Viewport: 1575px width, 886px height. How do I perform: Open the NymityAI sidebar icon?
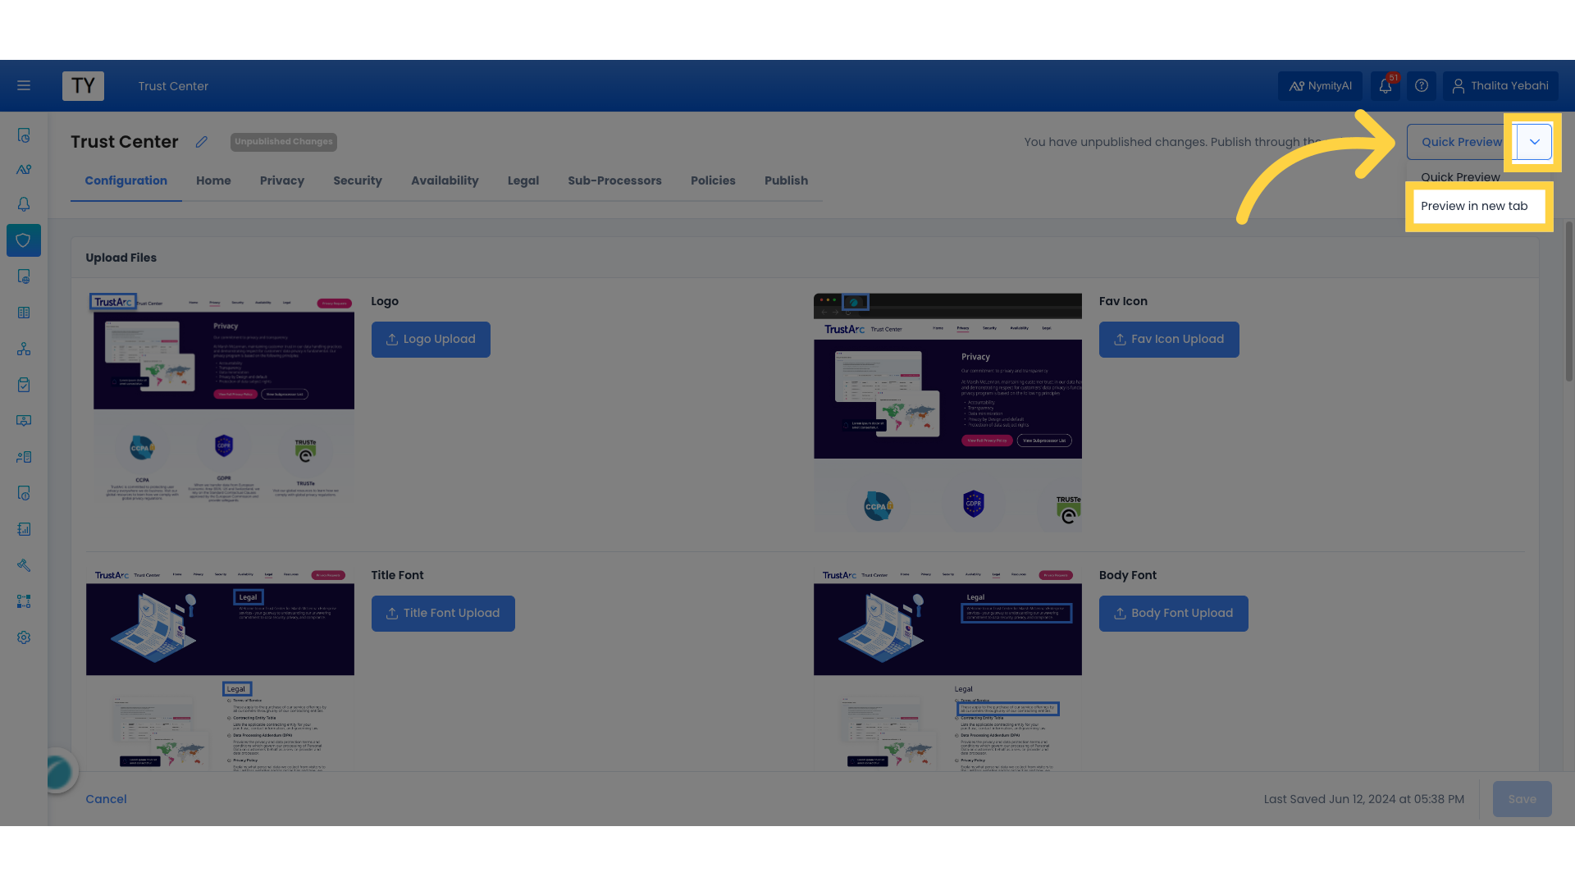(24, 170)
